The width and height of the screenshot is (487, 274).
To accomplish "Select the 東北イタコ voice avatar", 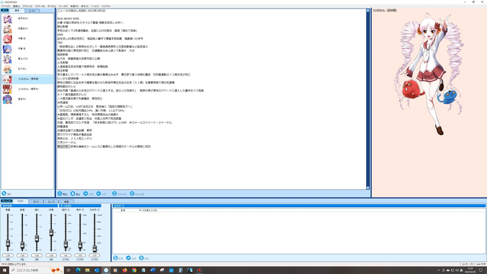I will click(8, 59).
